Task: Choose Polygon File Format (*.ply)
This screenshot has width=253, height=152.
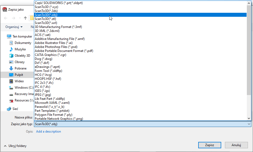Action: (x=140, y=115)
